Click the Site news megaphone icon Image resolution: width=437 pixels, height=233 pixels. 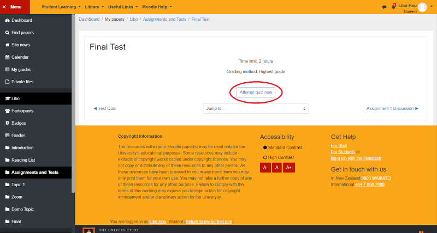7,45
